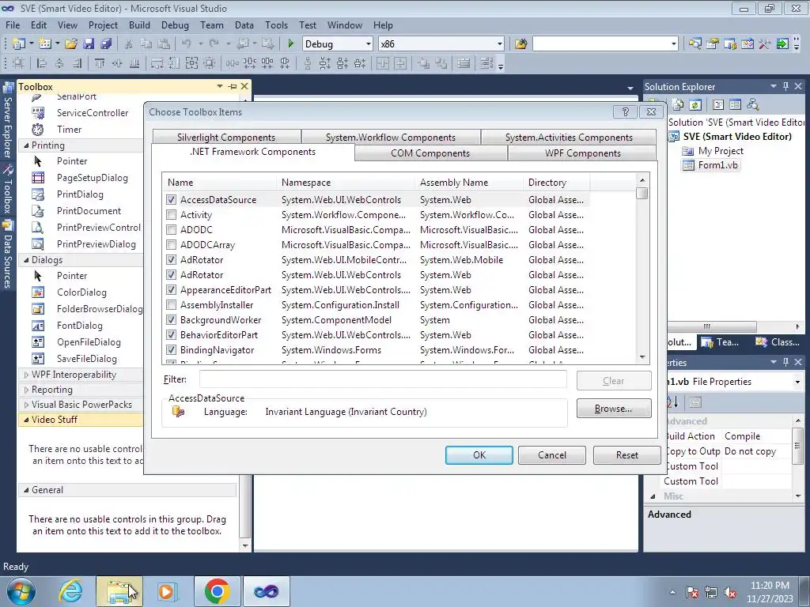
Task: Select ColorDialog in the Toolbox
Action: point(81,292)
